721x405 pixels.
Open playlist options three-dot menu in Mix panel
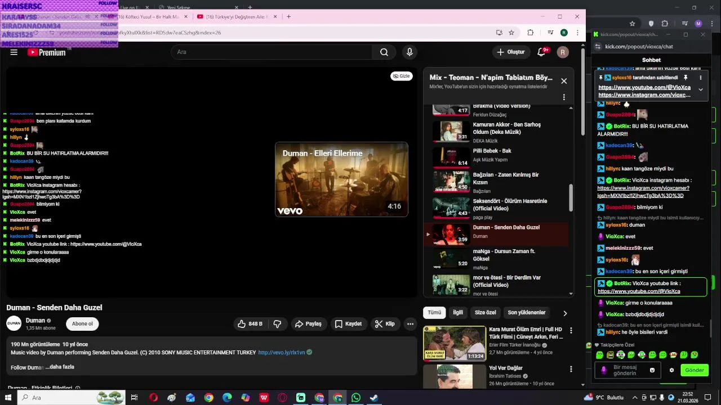tap(564, 97)
